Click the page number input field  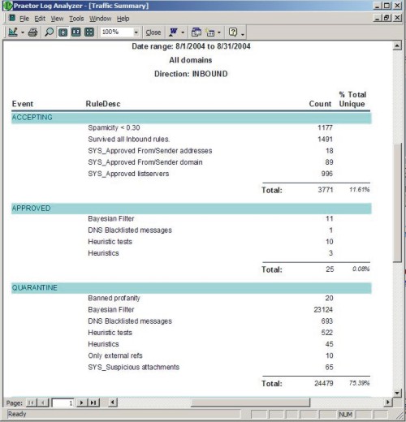point(63,403)
